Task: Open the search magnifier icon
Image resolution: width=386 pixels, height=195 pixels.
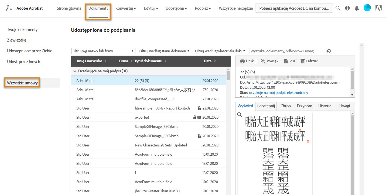Action: 338,8
